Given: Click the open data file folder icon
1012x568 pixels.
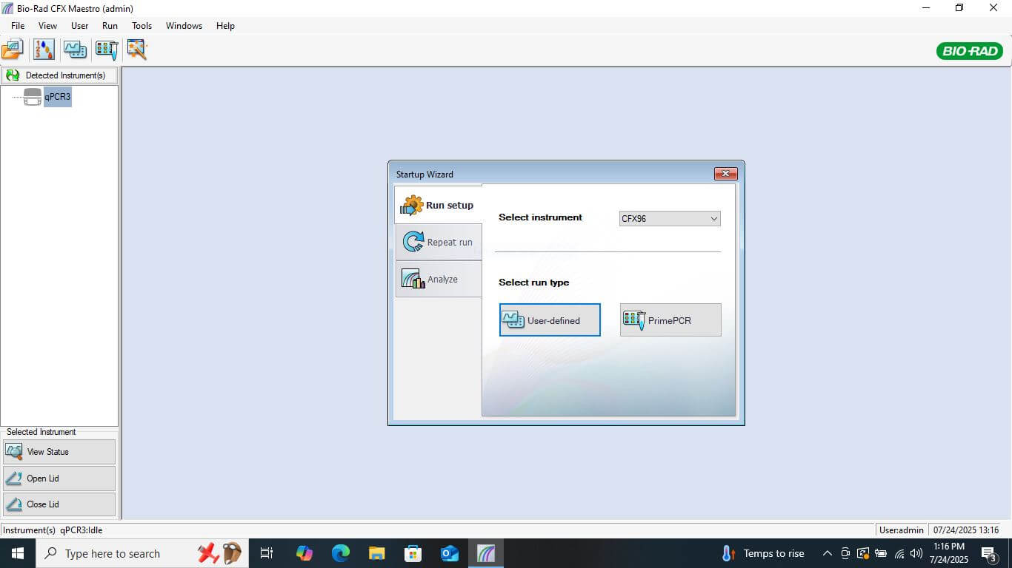Looking at the screenshot, I should 13,50.
